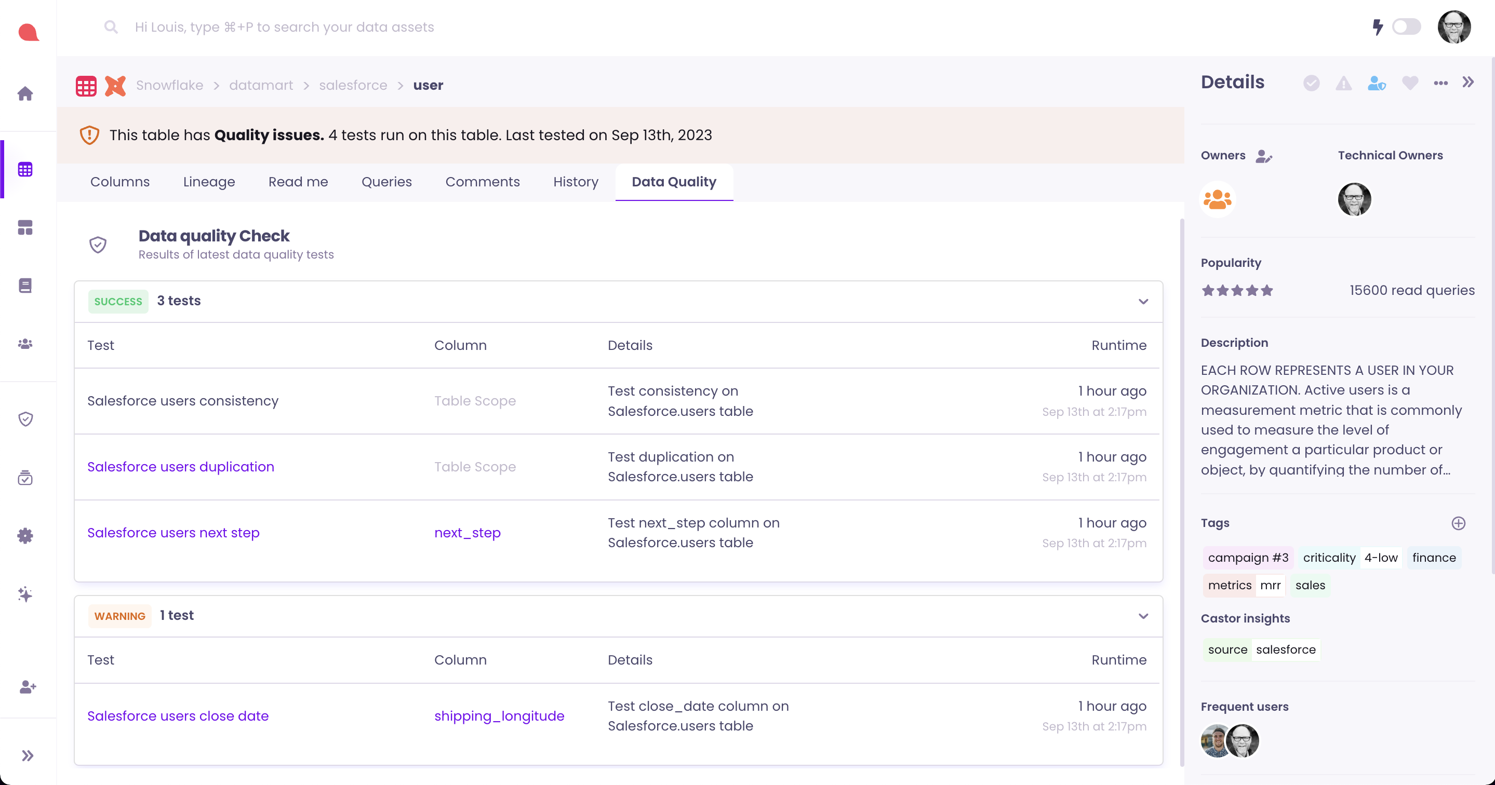
Task: Collapse the SUCCESS tests section
Action: [x=1143, y=301]
